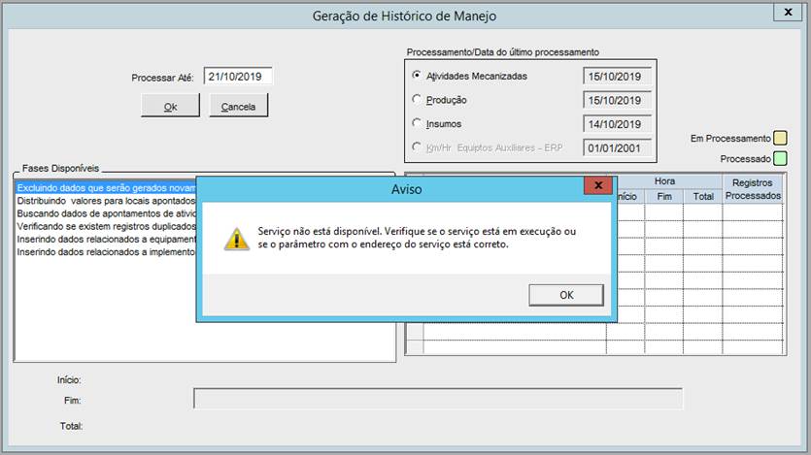Viewport: 811px width, 455px height.
Task: Click the Registros Processados column header
Action: click(x=753, y=189)
